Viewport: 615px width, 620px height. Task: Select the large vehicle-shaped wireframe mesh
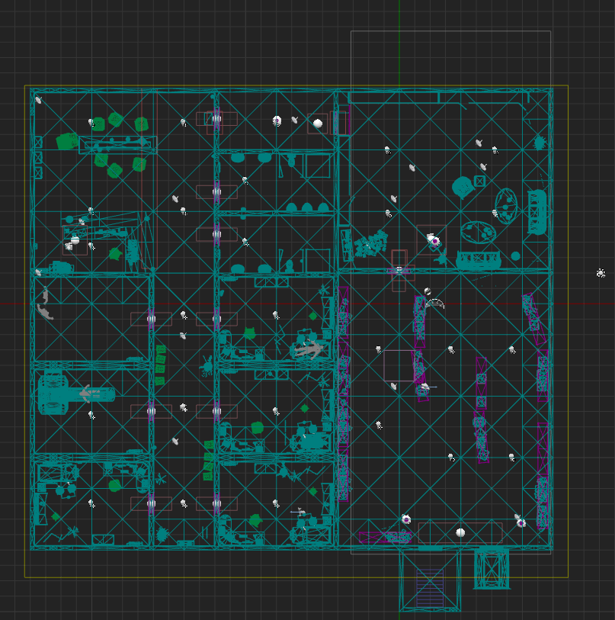click(x=76, y=393)
